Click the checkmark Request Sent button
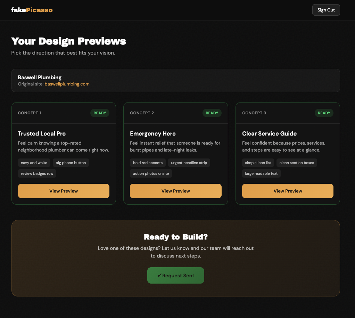355x318 pixels. [175, 275]
